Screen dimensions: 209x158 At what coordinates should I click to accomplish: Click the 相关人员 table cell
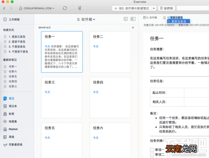[167, 102]
